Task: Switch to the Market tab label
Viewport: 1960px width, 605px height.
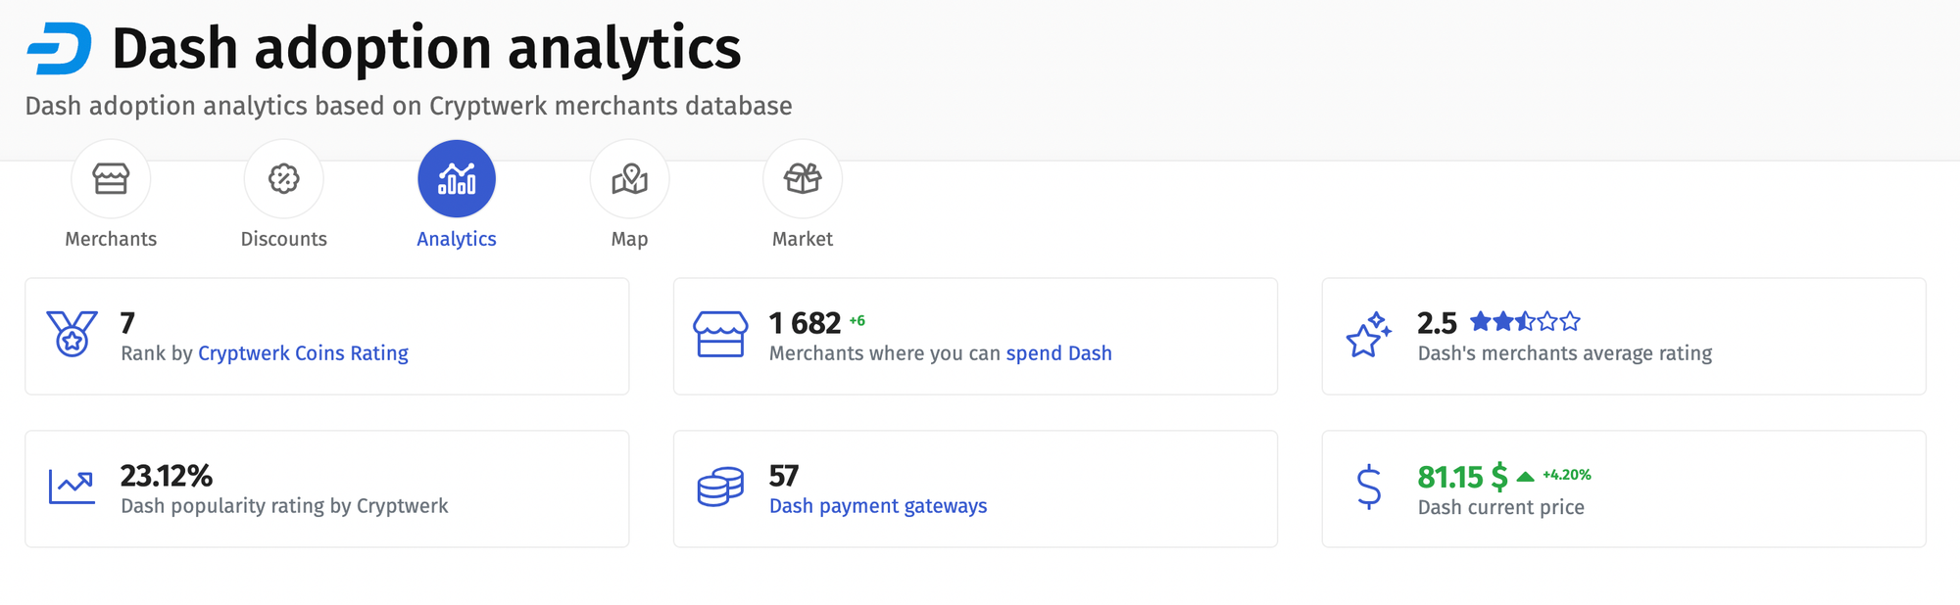Action: point(803,239)
